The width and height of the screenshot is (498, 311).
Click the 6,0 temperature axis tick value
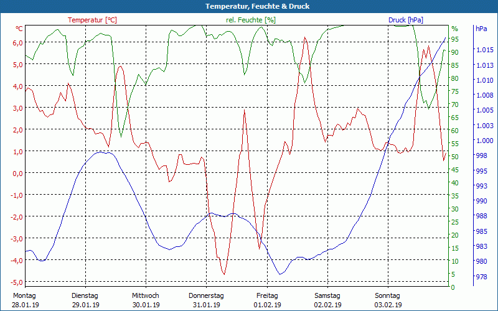[17, 42]
